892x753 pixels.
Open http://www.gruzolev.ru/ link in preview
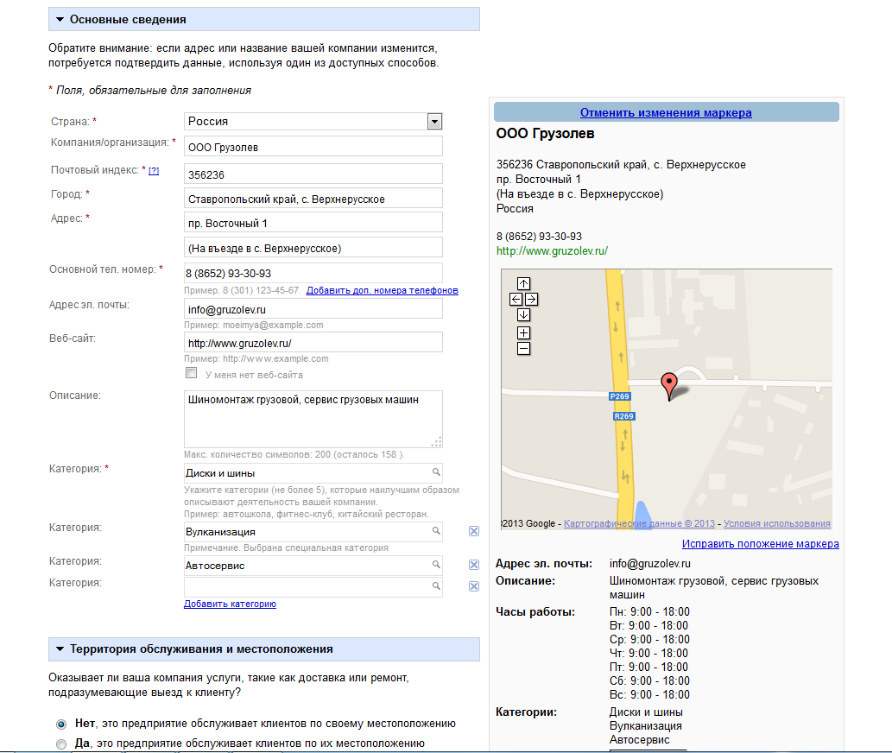[552, 250]
